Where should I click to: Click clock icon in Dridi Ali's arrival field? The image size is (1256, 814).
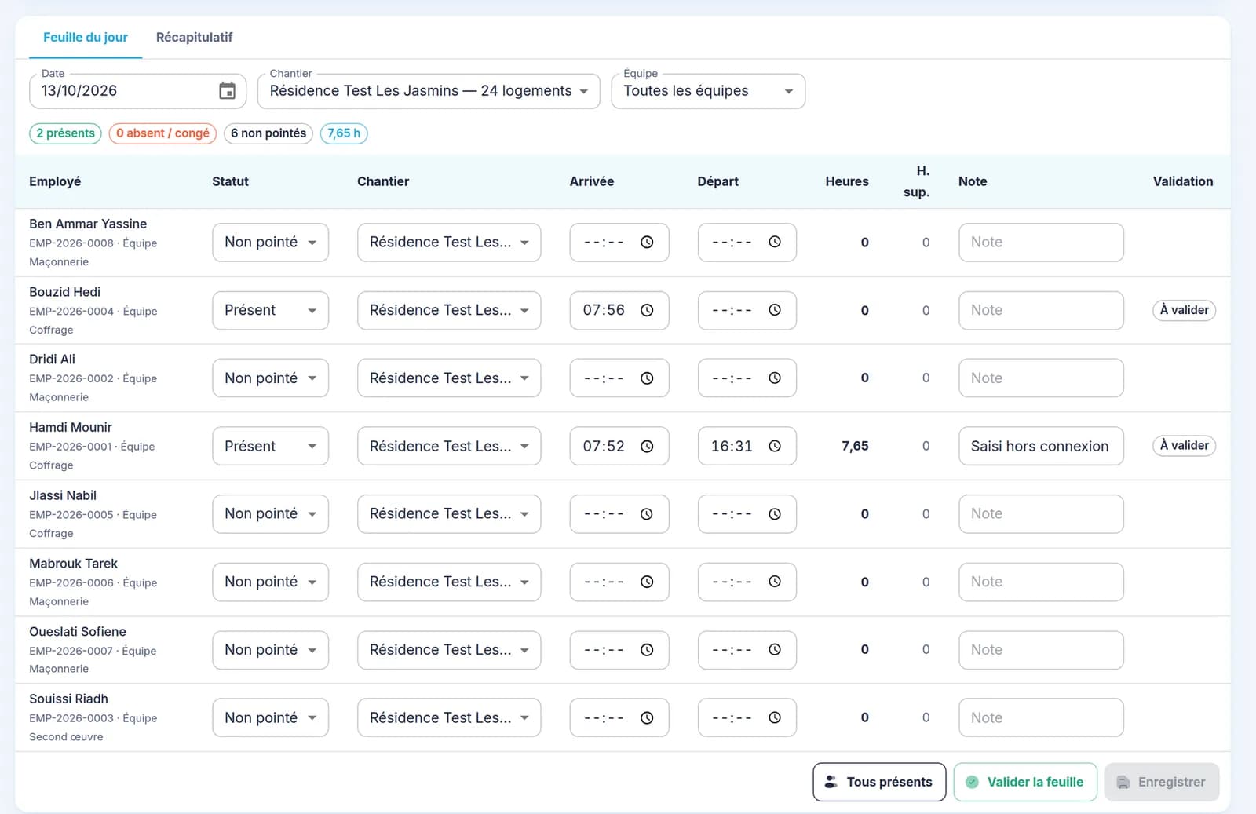pos(647,378)
